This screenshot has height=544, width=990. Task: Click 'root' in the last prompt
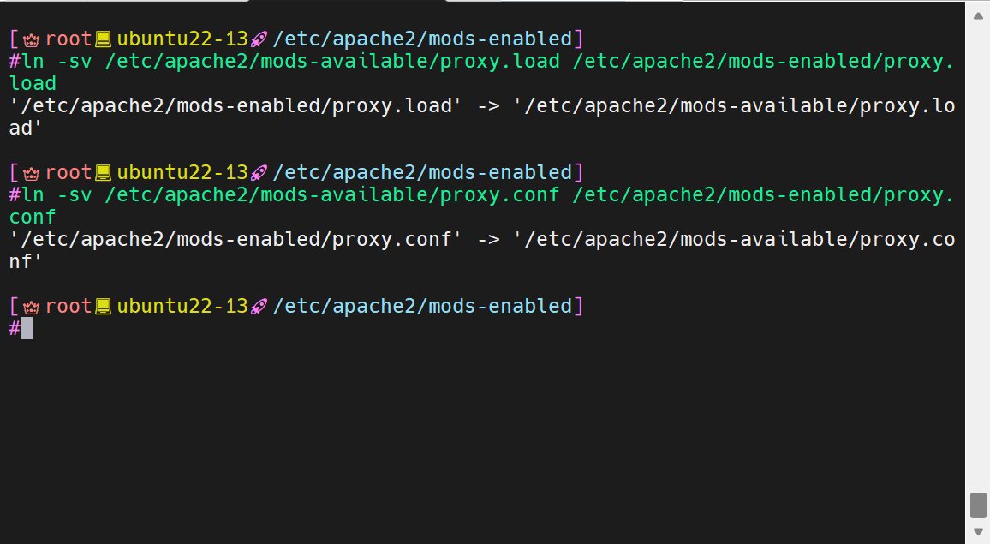click(69, 307)
